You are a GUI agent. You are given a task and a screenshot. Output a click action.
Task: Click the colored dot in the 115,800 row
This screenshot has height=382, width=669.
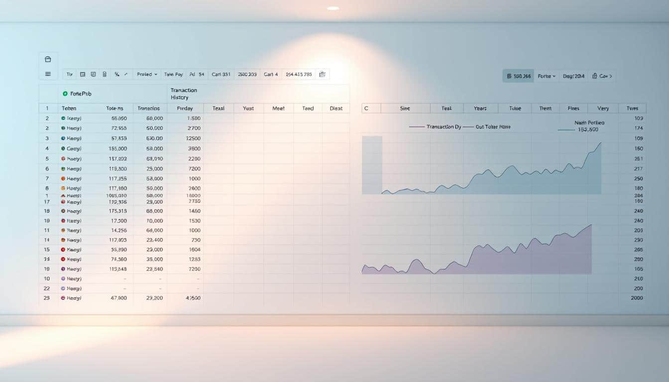(63, 169)
